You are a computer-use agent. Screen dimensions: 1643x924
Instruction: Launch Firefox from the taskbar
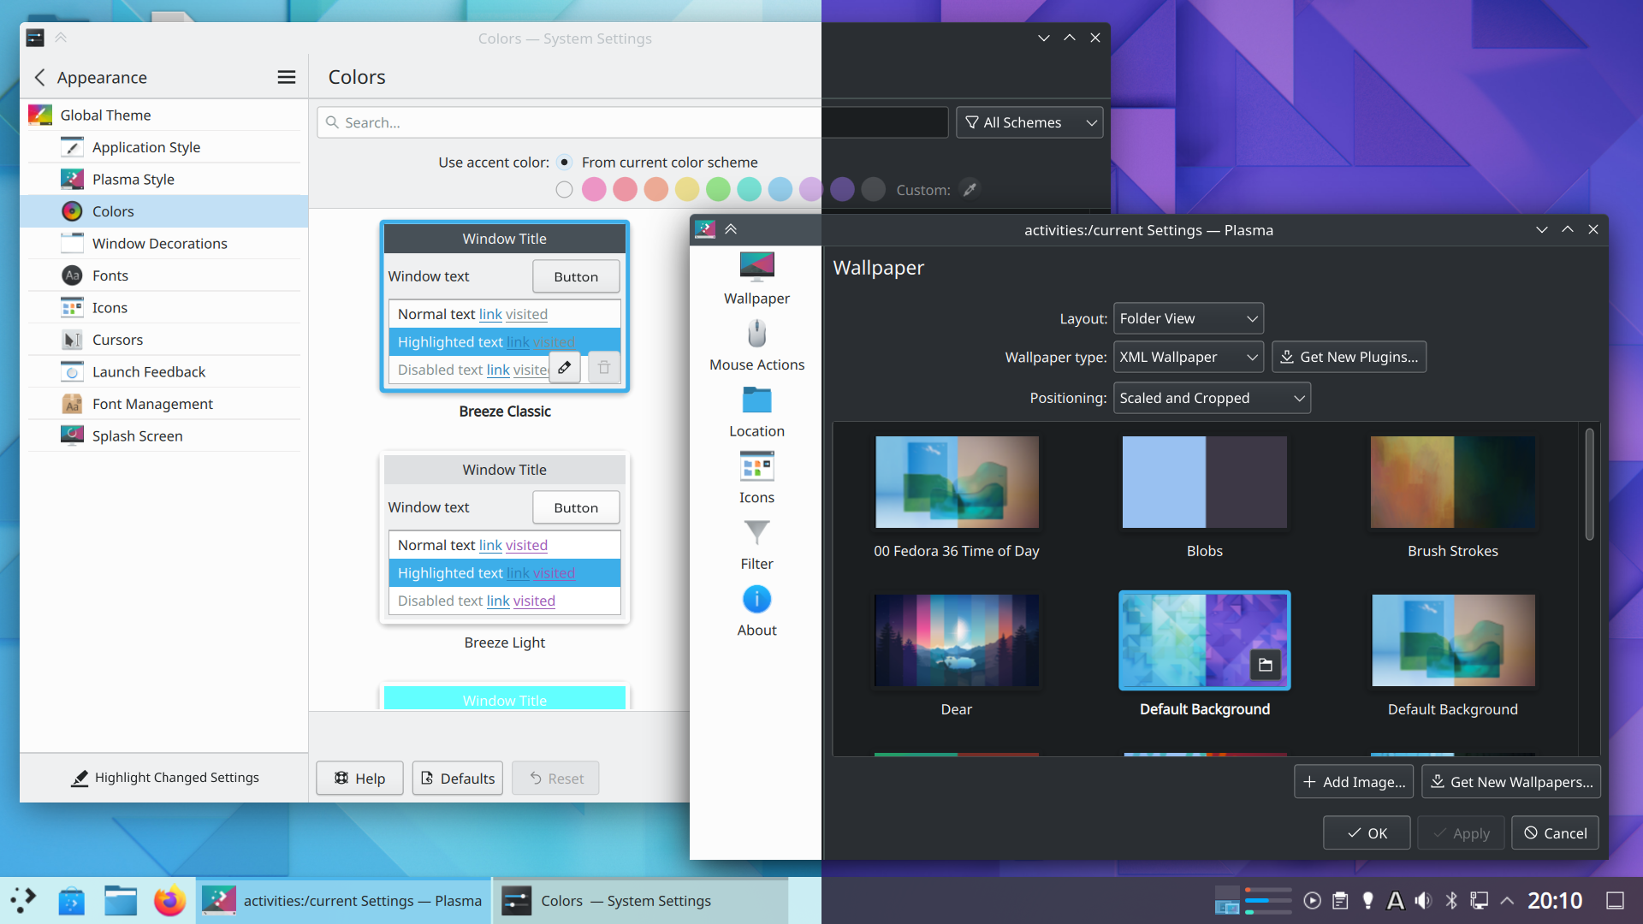point(169,900)
